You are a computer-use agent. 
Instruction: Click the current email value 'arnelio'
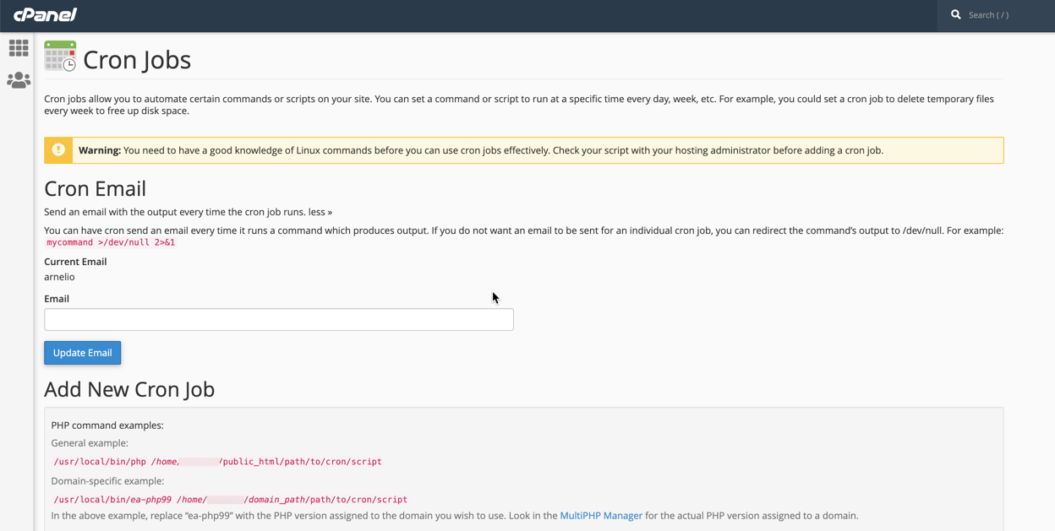(x=59, y=277)
